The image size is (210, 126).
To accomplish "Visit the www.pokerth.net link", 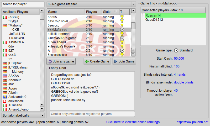I will pyautogui.click(x=192, y=122).
